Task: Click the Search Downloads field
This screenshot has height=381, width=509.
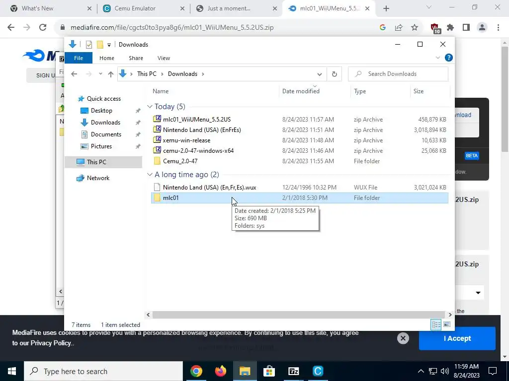Action: (398, 74)
